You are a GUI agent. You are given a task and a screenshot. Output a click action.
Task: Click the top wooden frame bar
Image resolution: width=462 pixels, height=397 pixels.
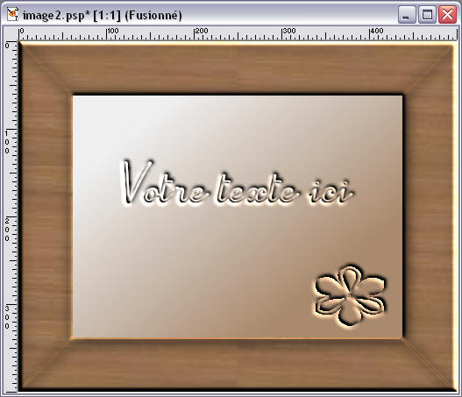point(237,68)
